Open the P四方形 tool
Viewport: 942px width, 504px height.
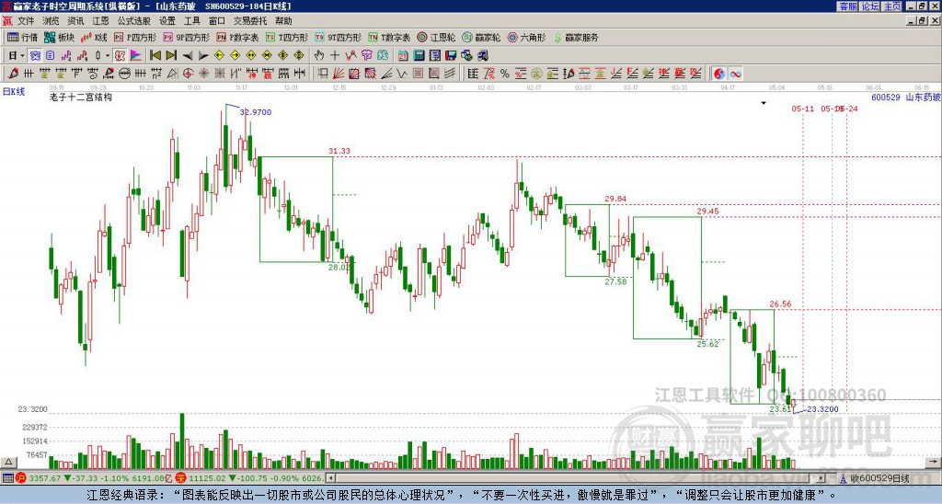135,37
